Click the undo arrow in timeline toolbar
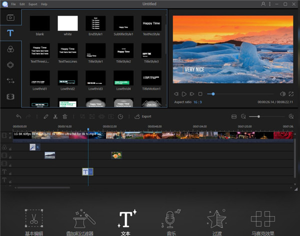This screenshot has height=236, width=300. 18,116
